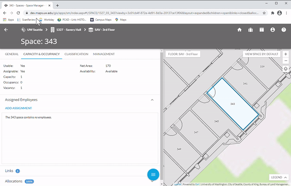
Task: Select room 347 on the floor map
Action: tap(196, 132)
